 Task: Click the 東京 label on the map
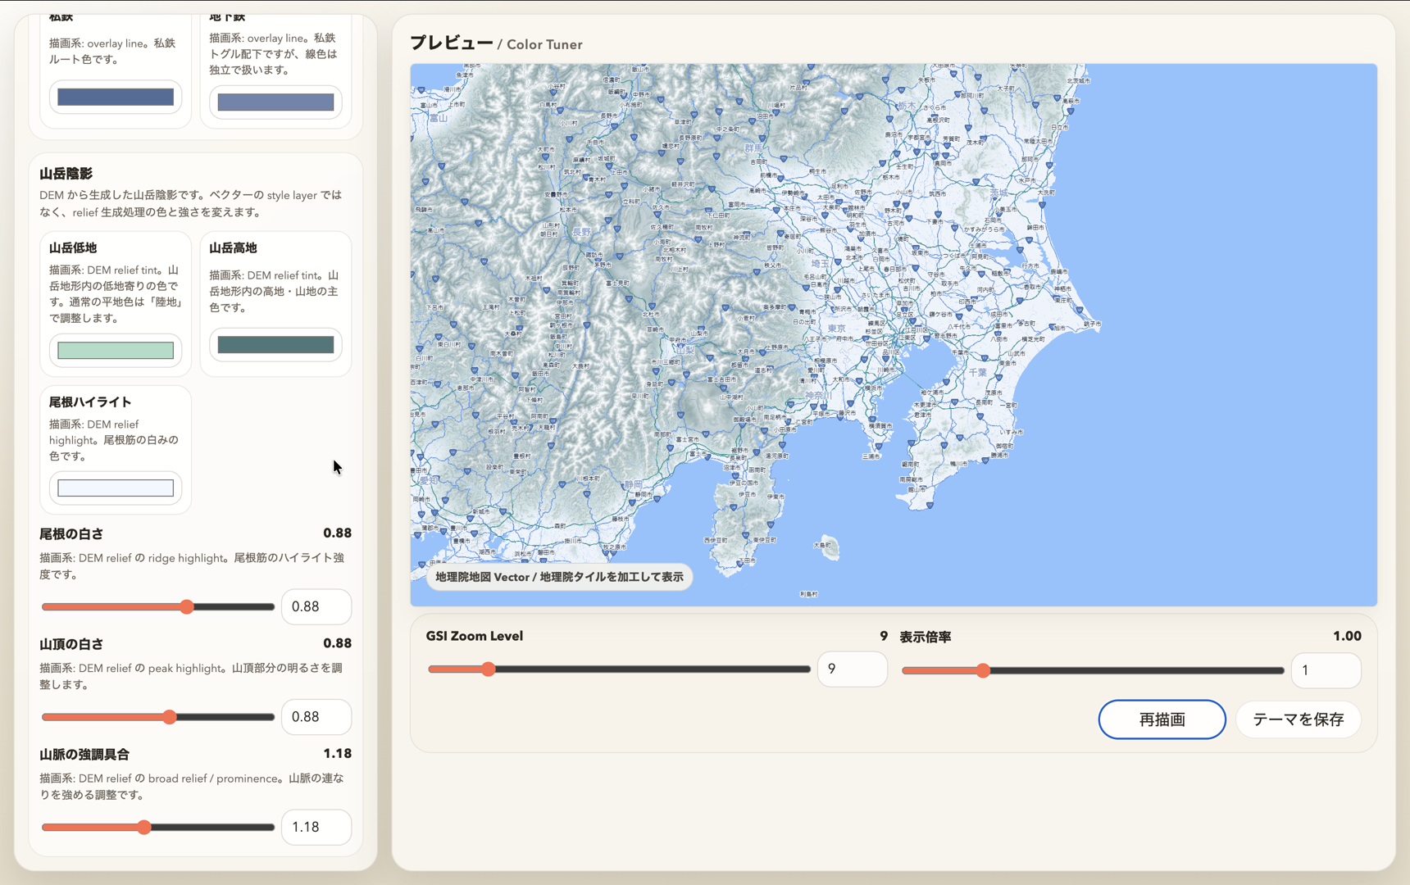click(836, 328)
